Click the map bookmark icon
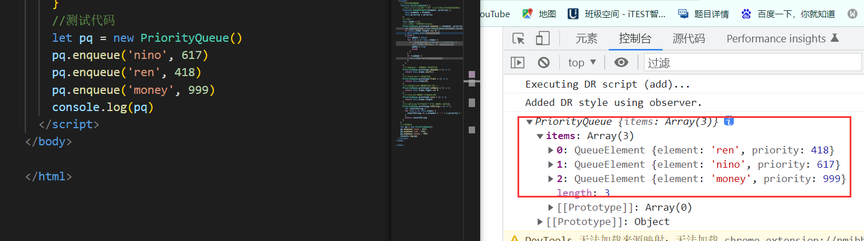Screen dimensions: 864x241 [527, 14]
